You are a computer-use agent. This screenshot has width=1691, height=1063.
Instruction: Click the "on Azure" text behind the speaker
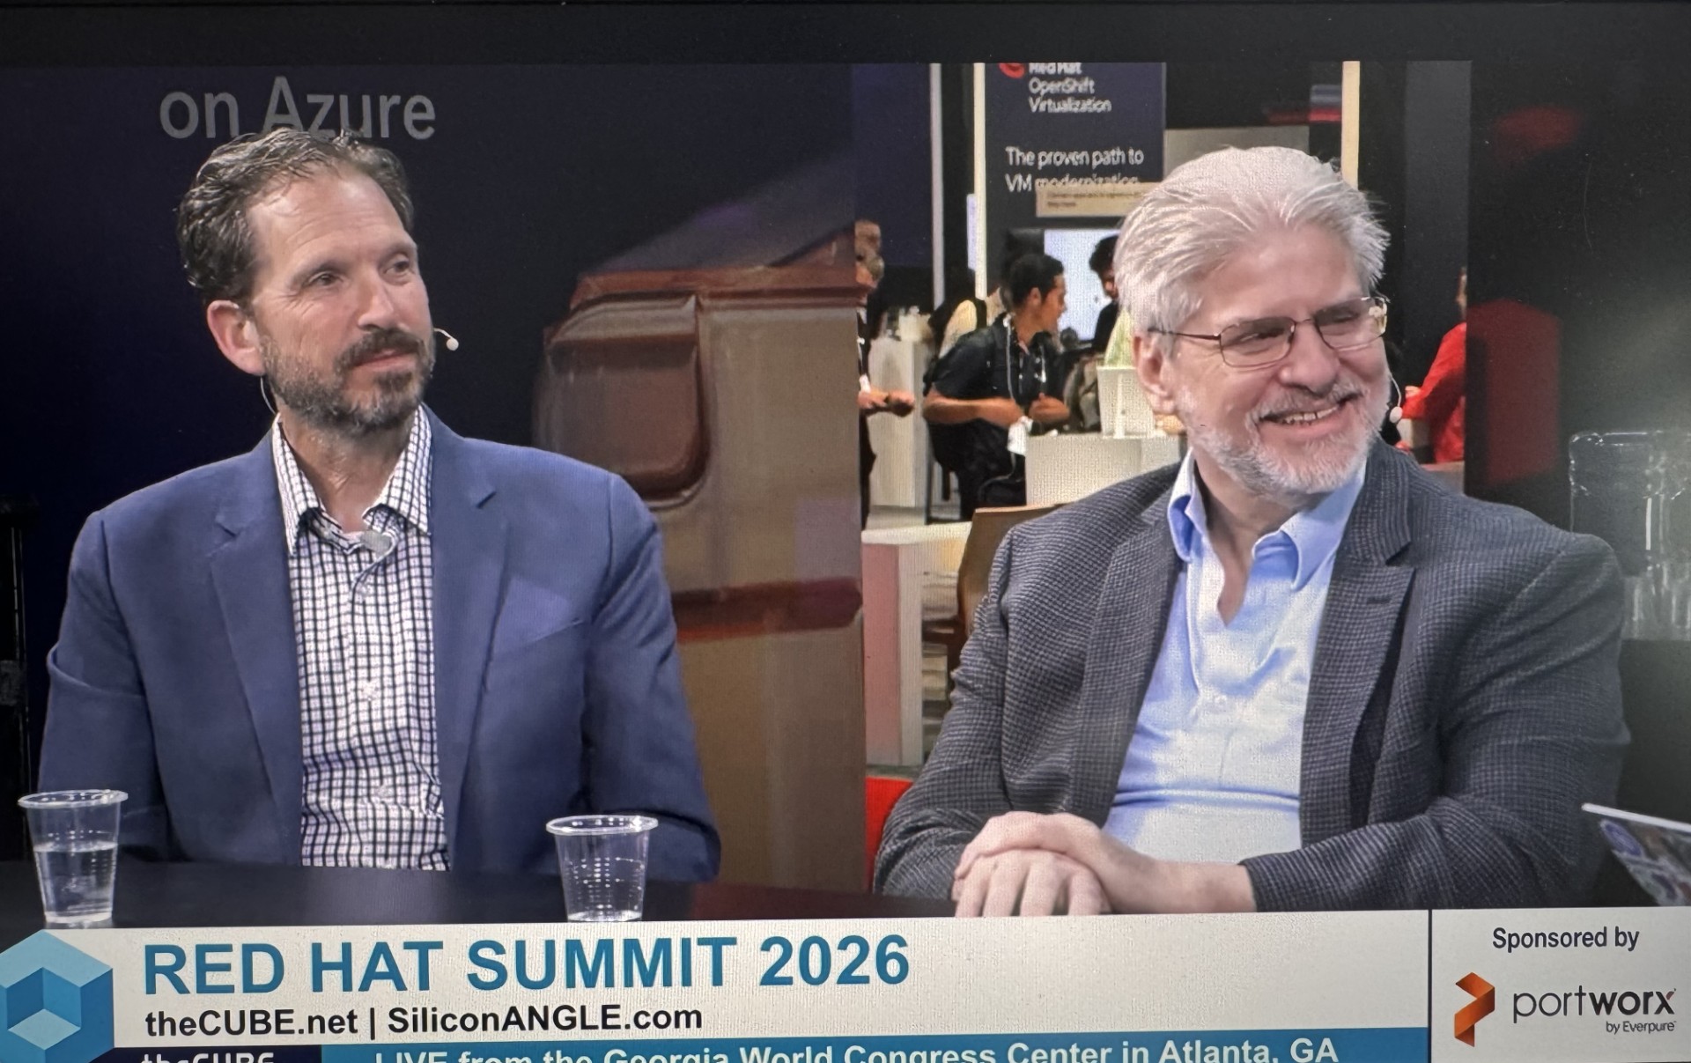pyautogui.click(x=297, y=109)
